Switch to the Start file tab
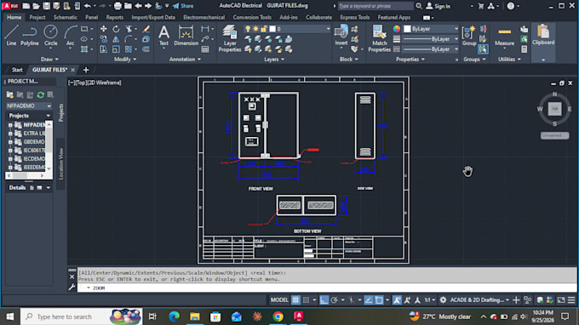This screenshot has height=325, width=579. pos(17,70)
